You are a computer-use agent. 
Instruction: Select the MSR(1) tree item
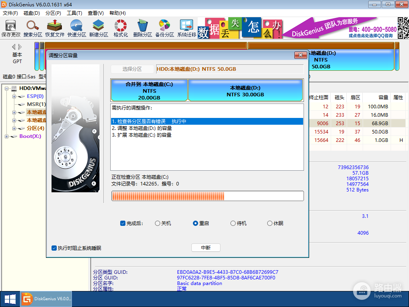click(36, 104)
